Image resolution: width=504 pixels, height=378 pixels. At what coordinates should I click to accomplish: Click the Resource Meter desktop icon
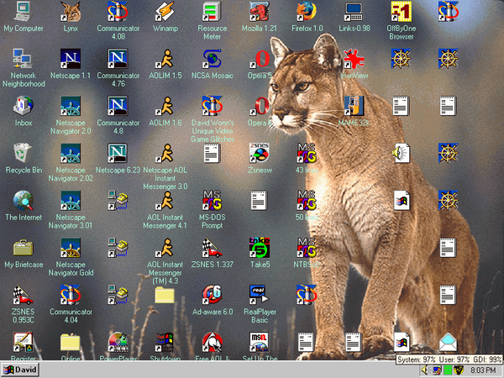click(213, 12)
